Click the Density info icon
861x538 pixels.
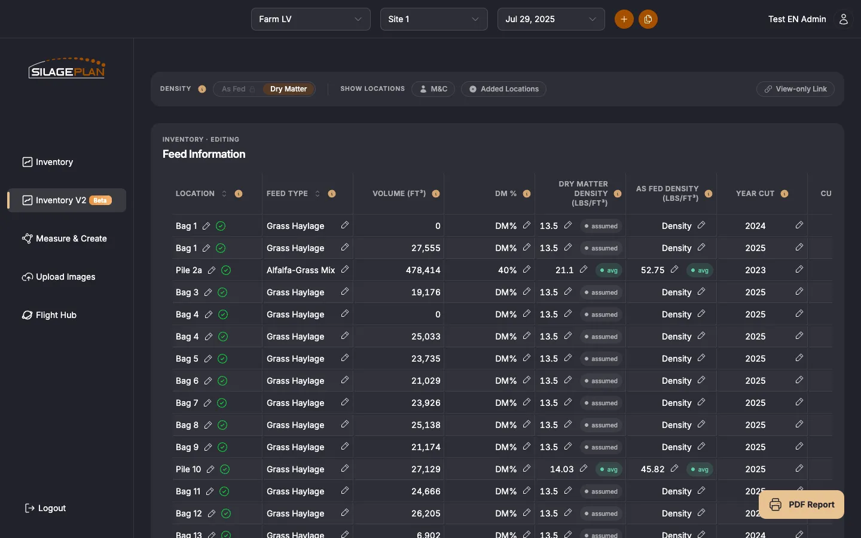[202, 89]
